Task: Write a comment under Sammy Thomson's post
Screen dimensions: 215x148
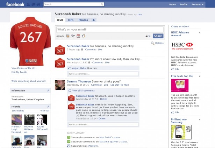Action: coord(103,125)
